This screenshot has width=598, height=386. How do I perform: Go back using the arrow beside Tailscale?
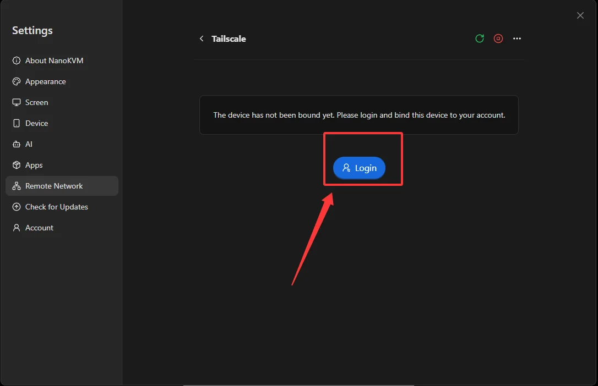[x=202, y=38]
